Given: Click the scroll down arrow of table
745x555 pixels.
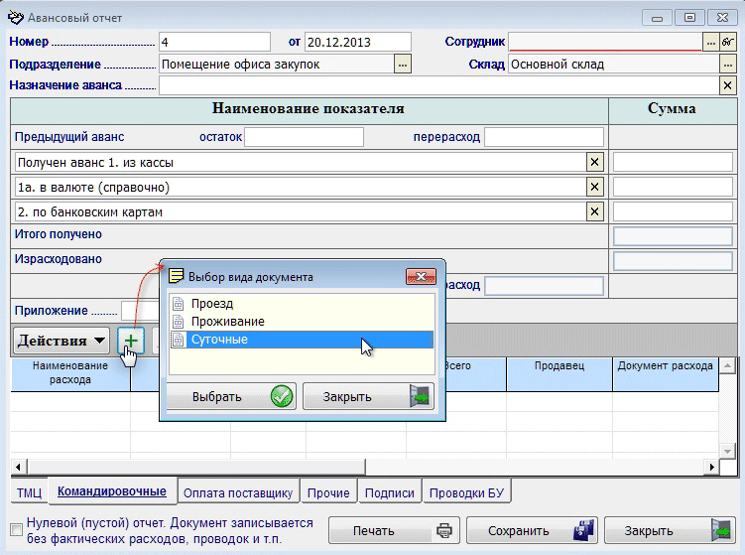Looking at the screenshot, I should [x=727, y=451].
